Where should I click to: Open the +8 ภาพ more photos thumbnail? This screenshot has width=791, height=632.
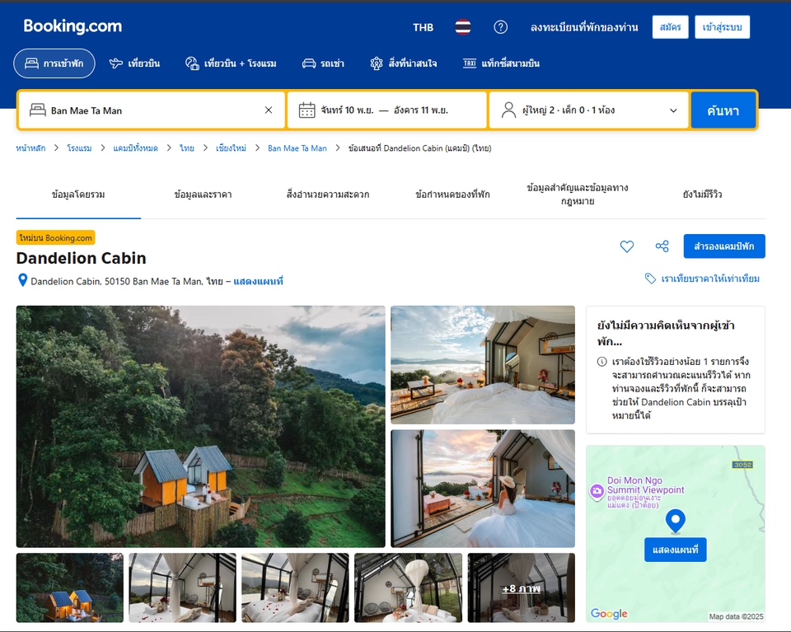point(521,588)
